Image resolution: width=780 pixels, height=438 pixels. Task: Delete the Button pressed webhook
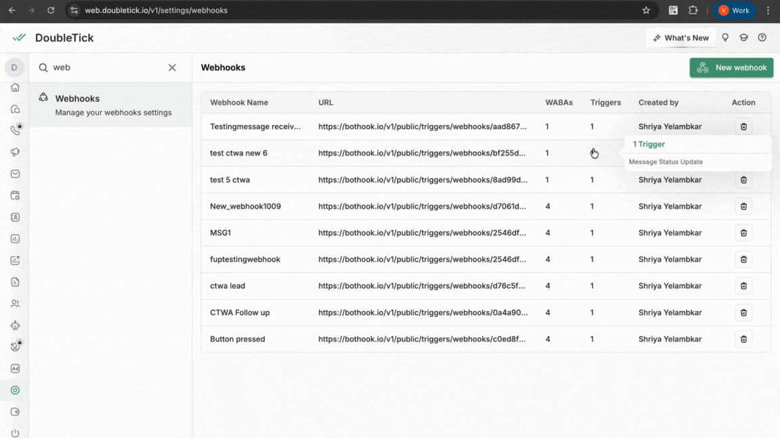(x=743, y=339)
